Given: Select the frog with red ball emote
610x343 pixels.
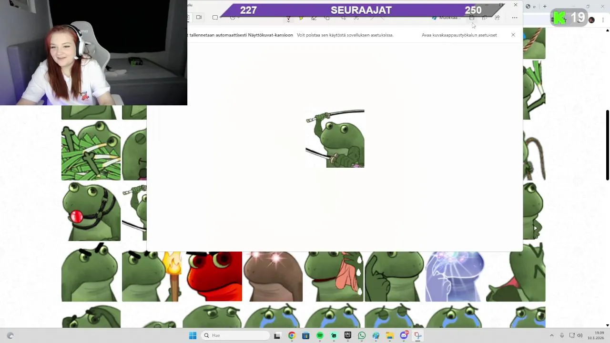Looking at the screenshot, I should pos(91,212).
